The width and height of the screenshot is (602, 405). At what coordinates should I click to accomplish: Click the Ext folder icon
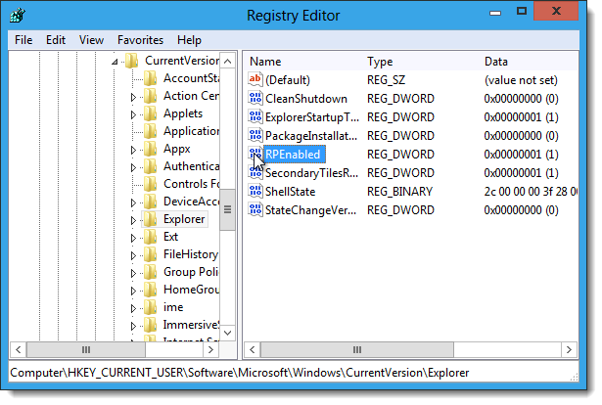pos(150,237)
